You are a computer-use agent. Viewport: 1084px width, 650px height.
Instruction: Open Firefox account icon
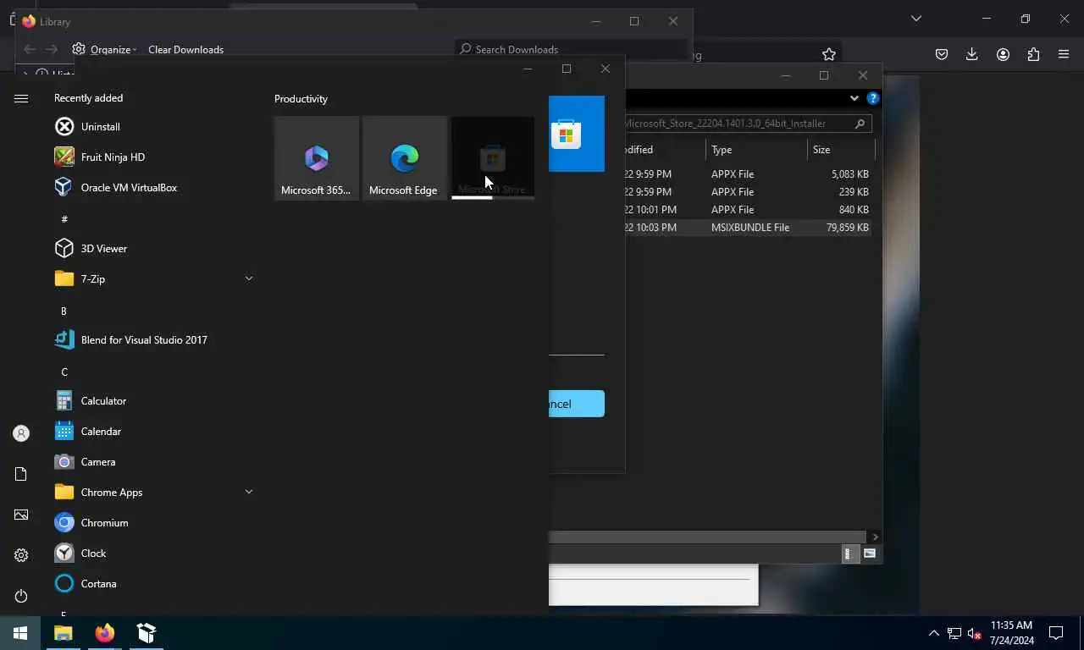pyautogui.click(x=1003, y=54)
